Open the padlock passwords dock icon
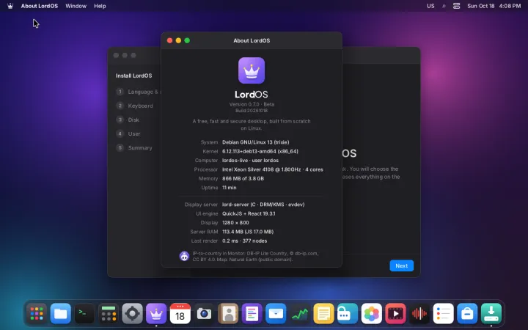The image size is (528, 330). [348, 314]
